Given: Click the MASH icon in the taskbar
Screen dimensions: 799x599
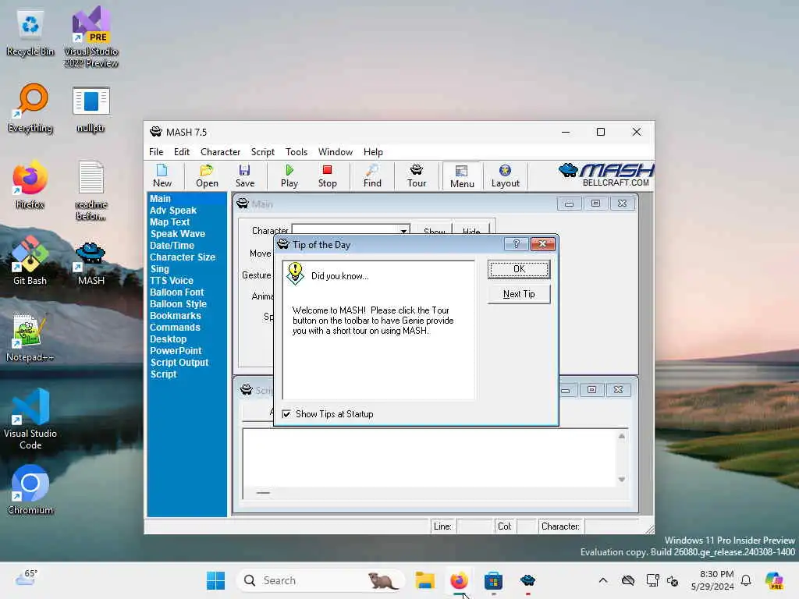Looking at the screenshot, I should click(x=527, y=580).
